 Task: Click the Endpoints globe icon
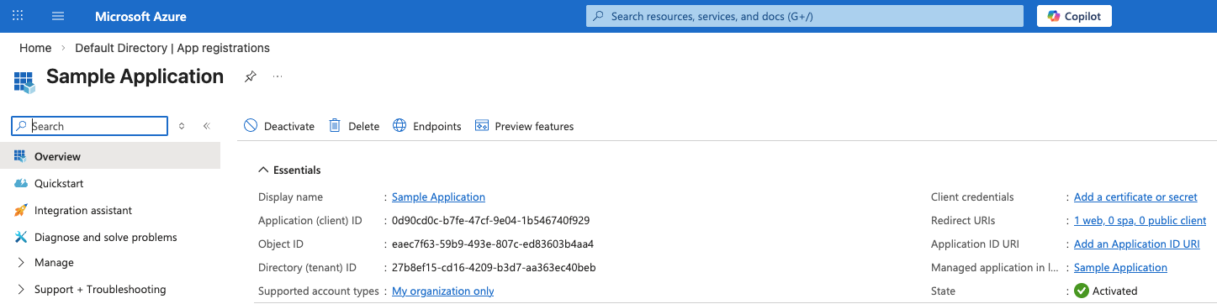pos(399,126)
